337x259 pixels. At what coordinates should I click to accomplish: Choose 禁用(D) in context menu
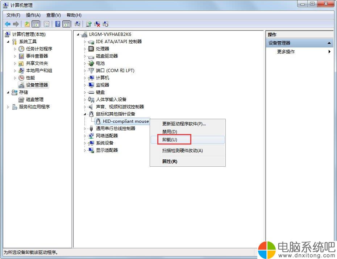pos(188,131)
